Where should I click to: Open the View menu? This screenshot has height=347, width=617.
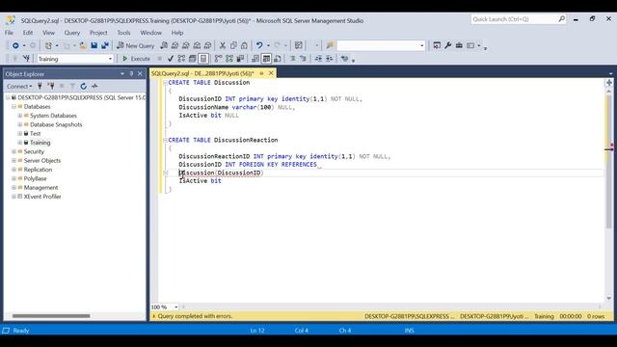(48, 33)
